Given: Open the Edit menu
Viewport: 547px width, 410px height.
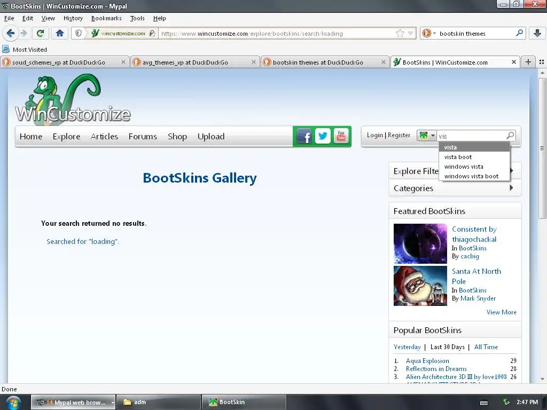Looking at the screenshot, I should [28, 18].
